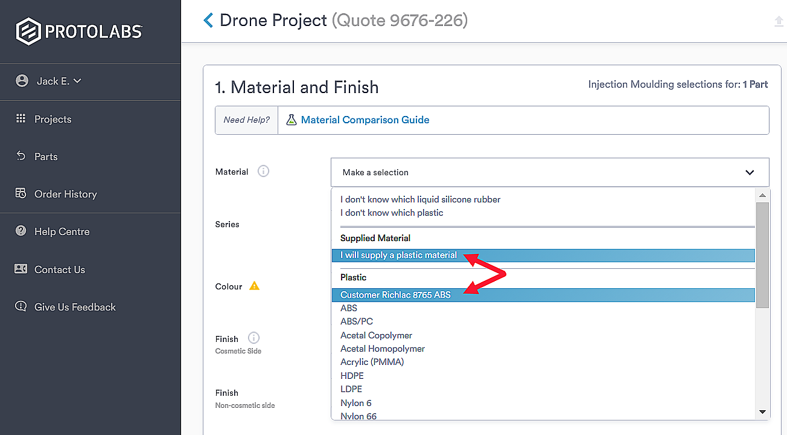Select Acetal Copolymer option
The height and width of the screenshot is (435, 787).
coord(376,335)
